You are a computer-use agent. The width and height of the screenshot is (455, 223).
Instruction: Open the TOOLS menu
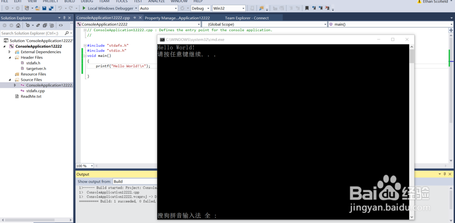(121, 1)
